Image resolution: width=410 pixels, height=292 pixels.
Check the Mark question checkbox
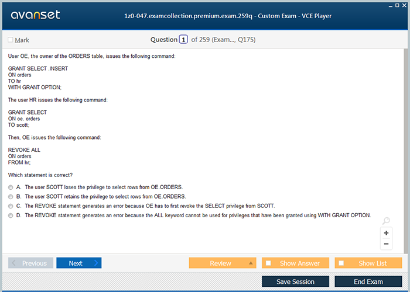pyautogui.click(x=11, y=40)
